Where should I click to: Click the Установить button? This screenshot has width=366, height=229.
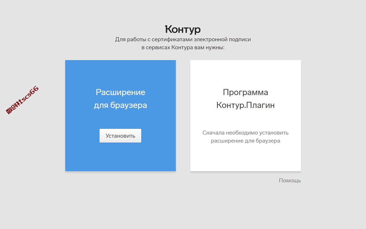click(x=120, y=136)
